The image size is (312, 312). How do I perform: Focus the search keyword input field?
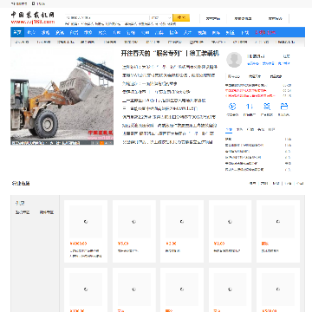(x=107, y=17)
